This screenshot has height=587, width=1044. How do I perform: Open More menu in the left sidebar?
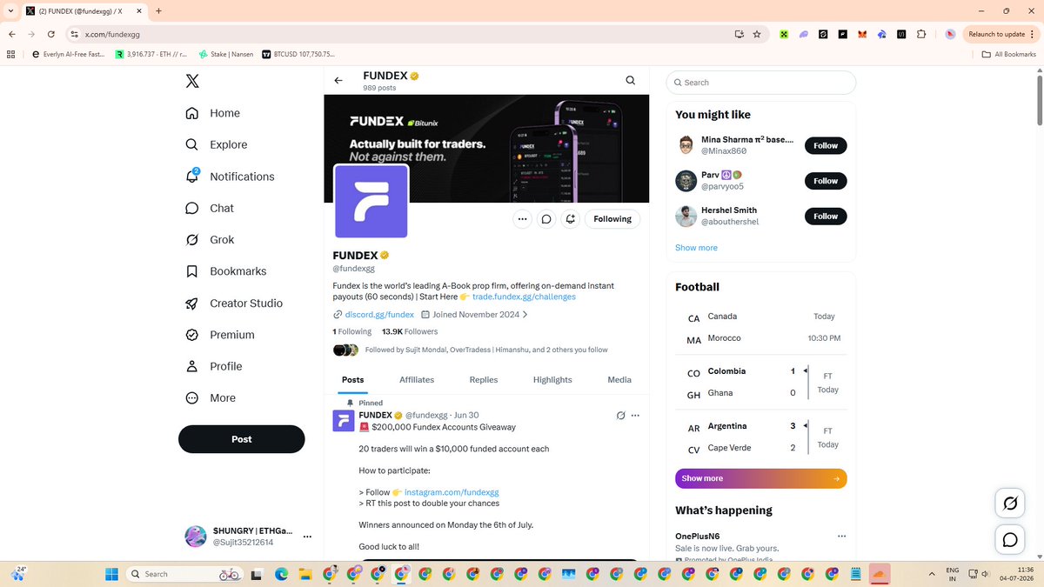[211, 398]
